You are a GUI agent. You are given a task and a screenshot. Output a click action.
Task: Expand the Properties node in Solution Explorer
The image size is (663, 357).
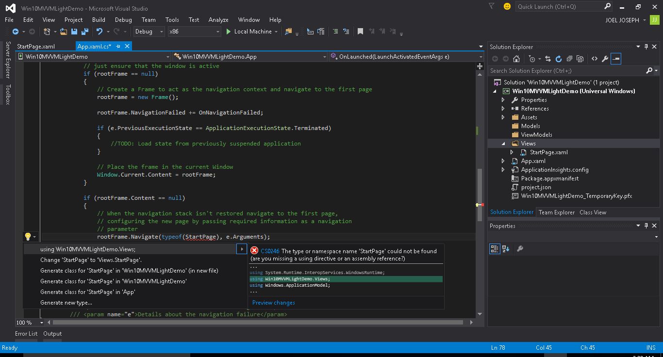pyautogui.click(x=503, y=100)
